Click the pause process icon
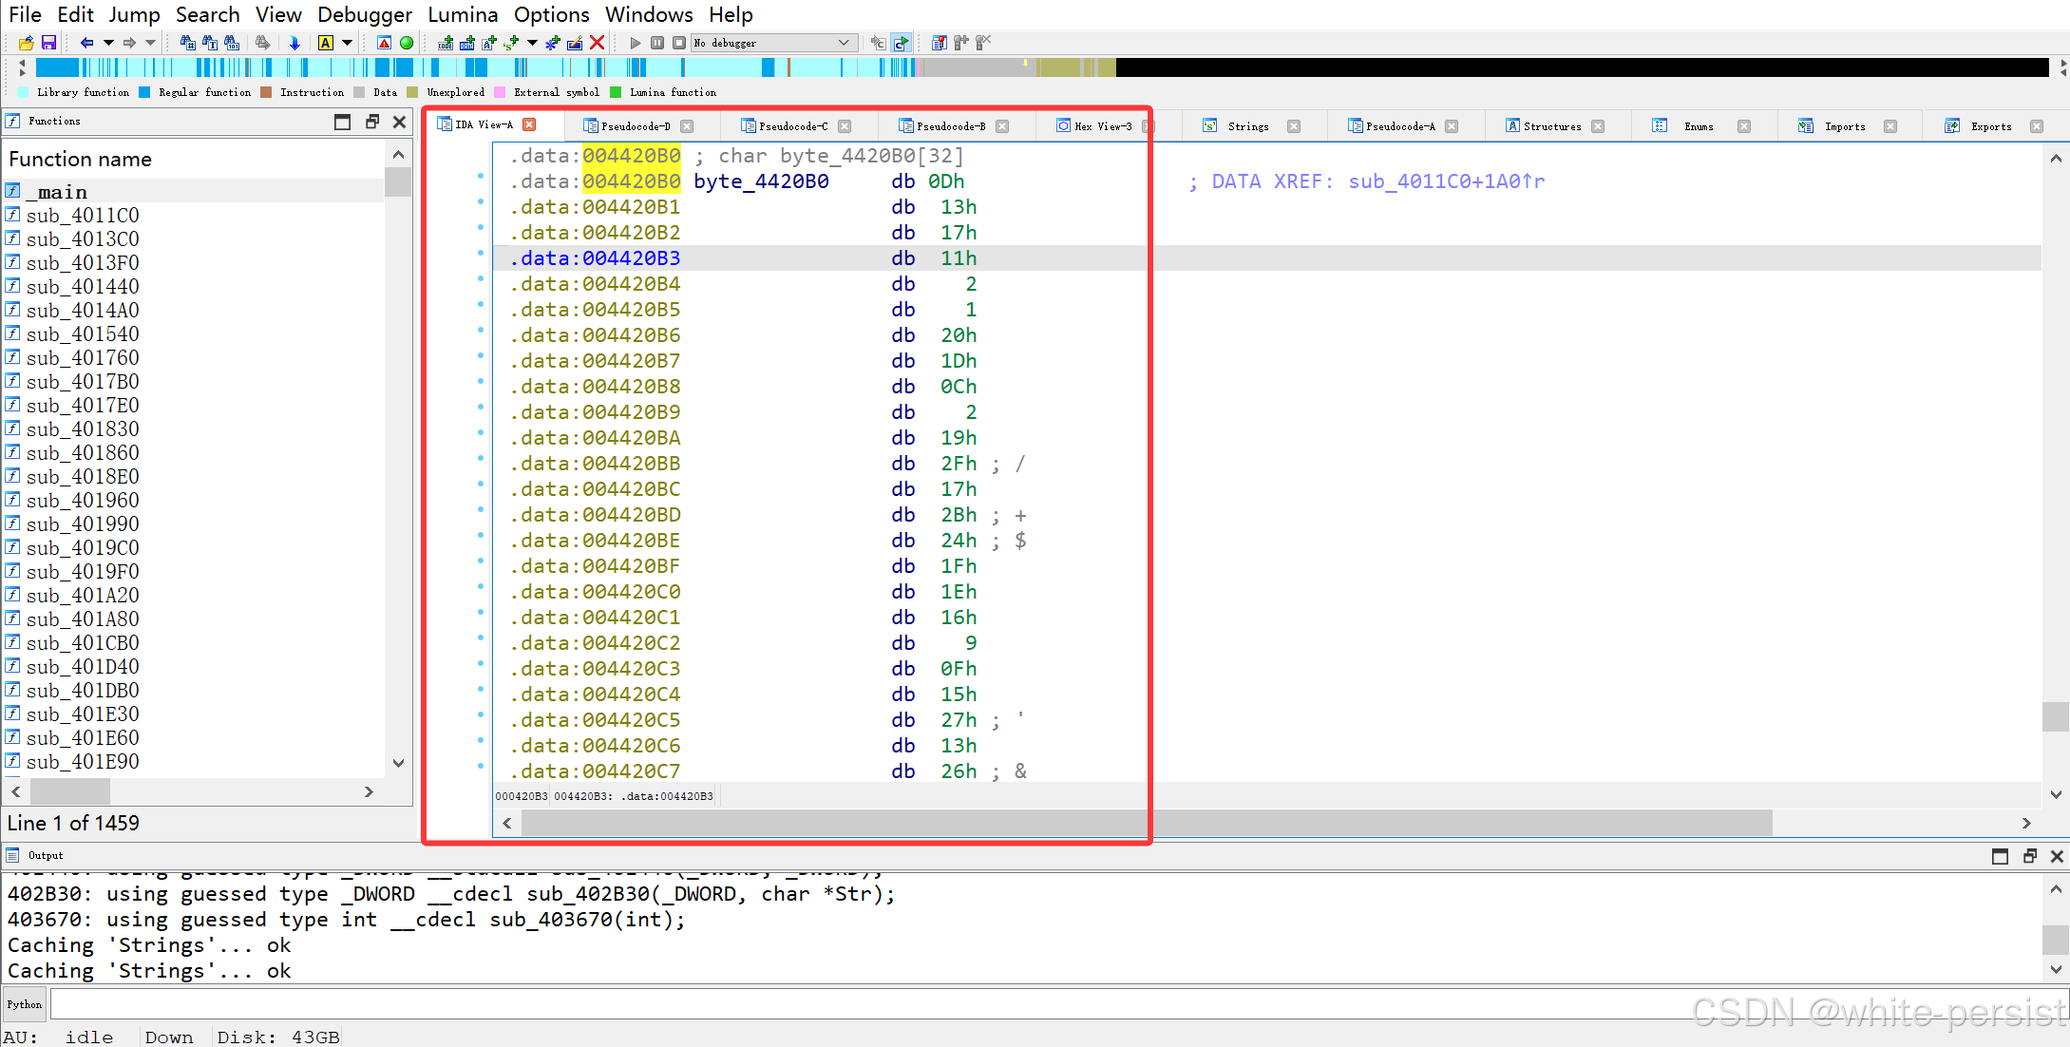 coord(657,43)
